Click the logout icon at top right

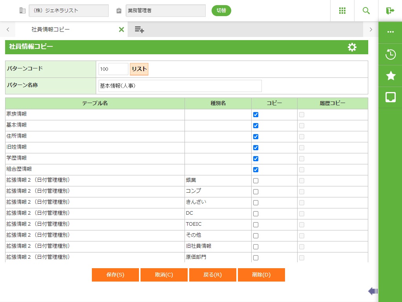390,11
